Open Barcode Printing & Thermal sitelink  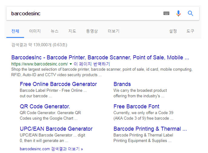click(x=150, y=129)
